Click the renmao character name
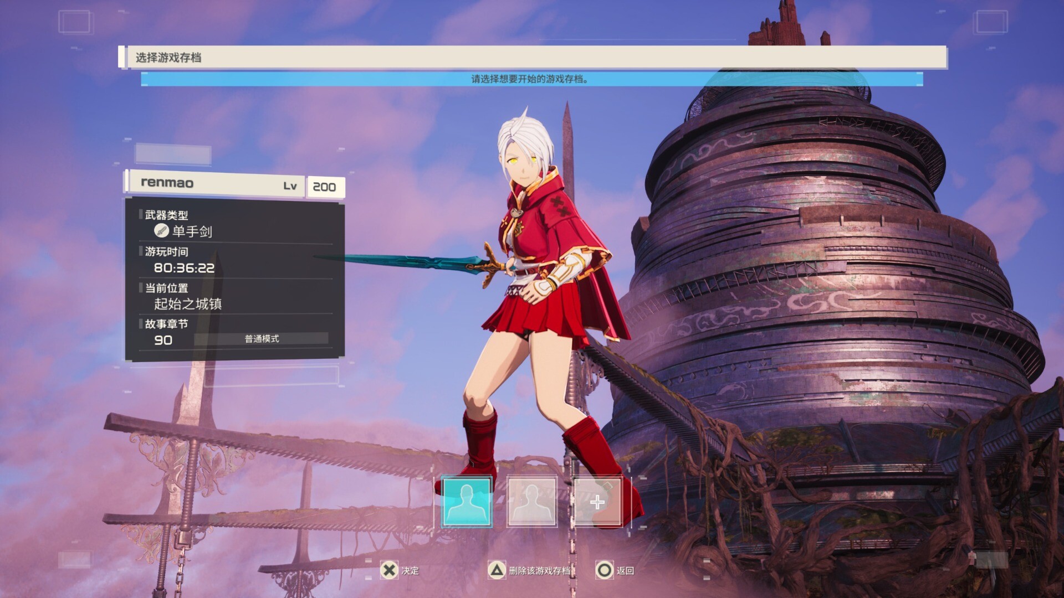 pos(167,183)
